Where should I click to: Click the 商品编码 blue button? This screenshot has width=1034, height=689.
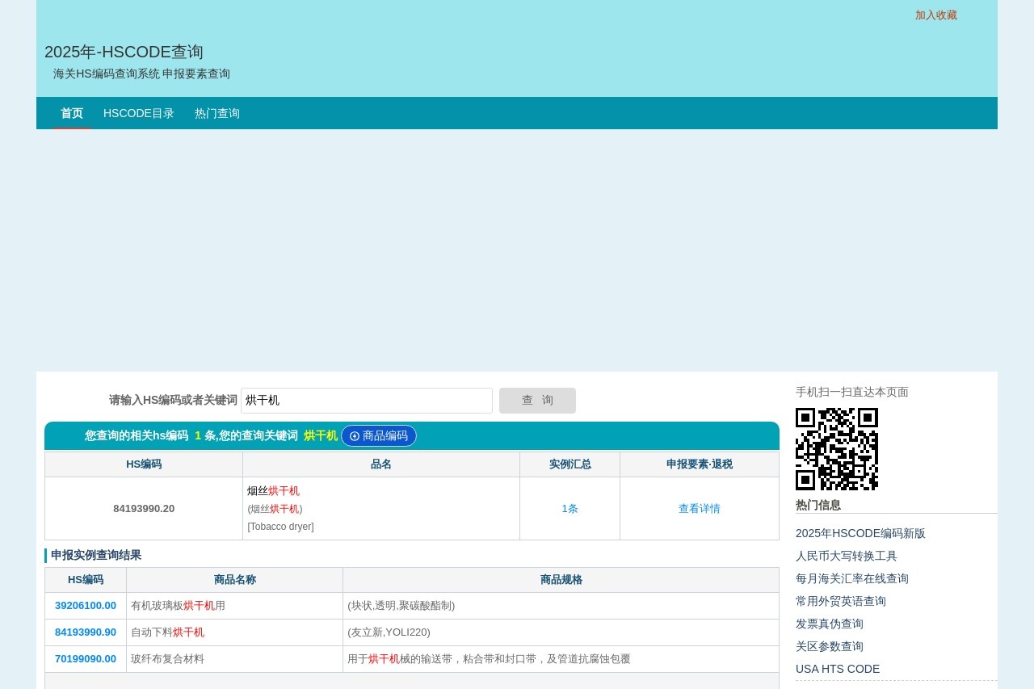click(x=379, y=436)
